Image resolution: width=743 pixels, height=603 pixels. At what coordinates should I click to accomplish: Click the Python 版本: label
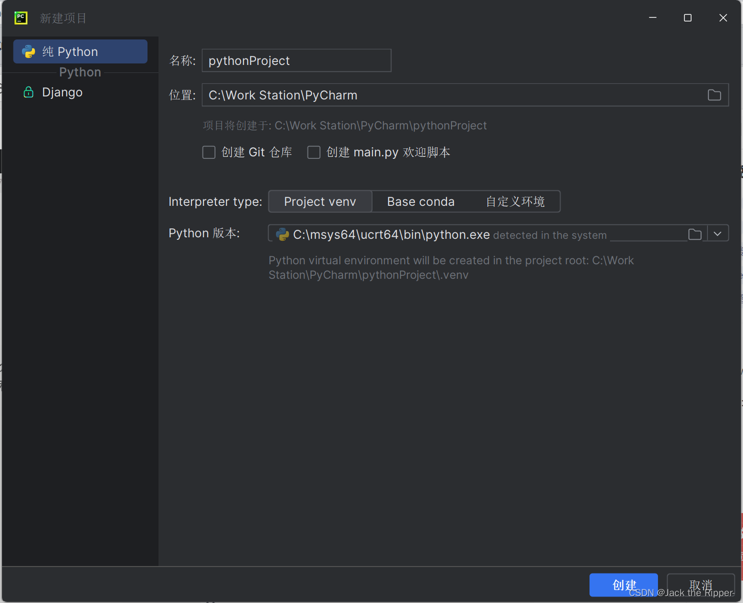click(x=204, y=233)
